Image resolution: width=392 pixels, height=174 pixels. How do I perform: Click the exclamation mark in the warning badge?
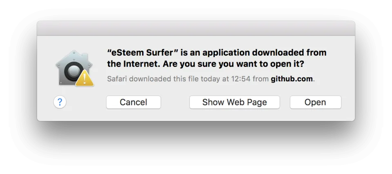tap(85, 79)
